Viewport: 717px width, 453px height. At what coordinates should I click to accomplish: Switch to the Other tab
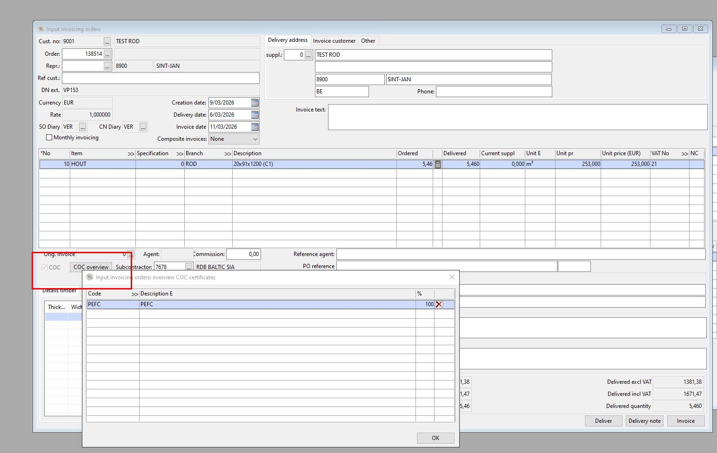point(368,41)
